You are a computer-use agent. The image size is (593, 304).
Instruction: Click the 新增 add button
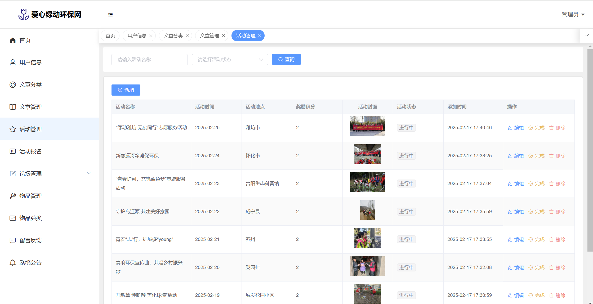126,90
